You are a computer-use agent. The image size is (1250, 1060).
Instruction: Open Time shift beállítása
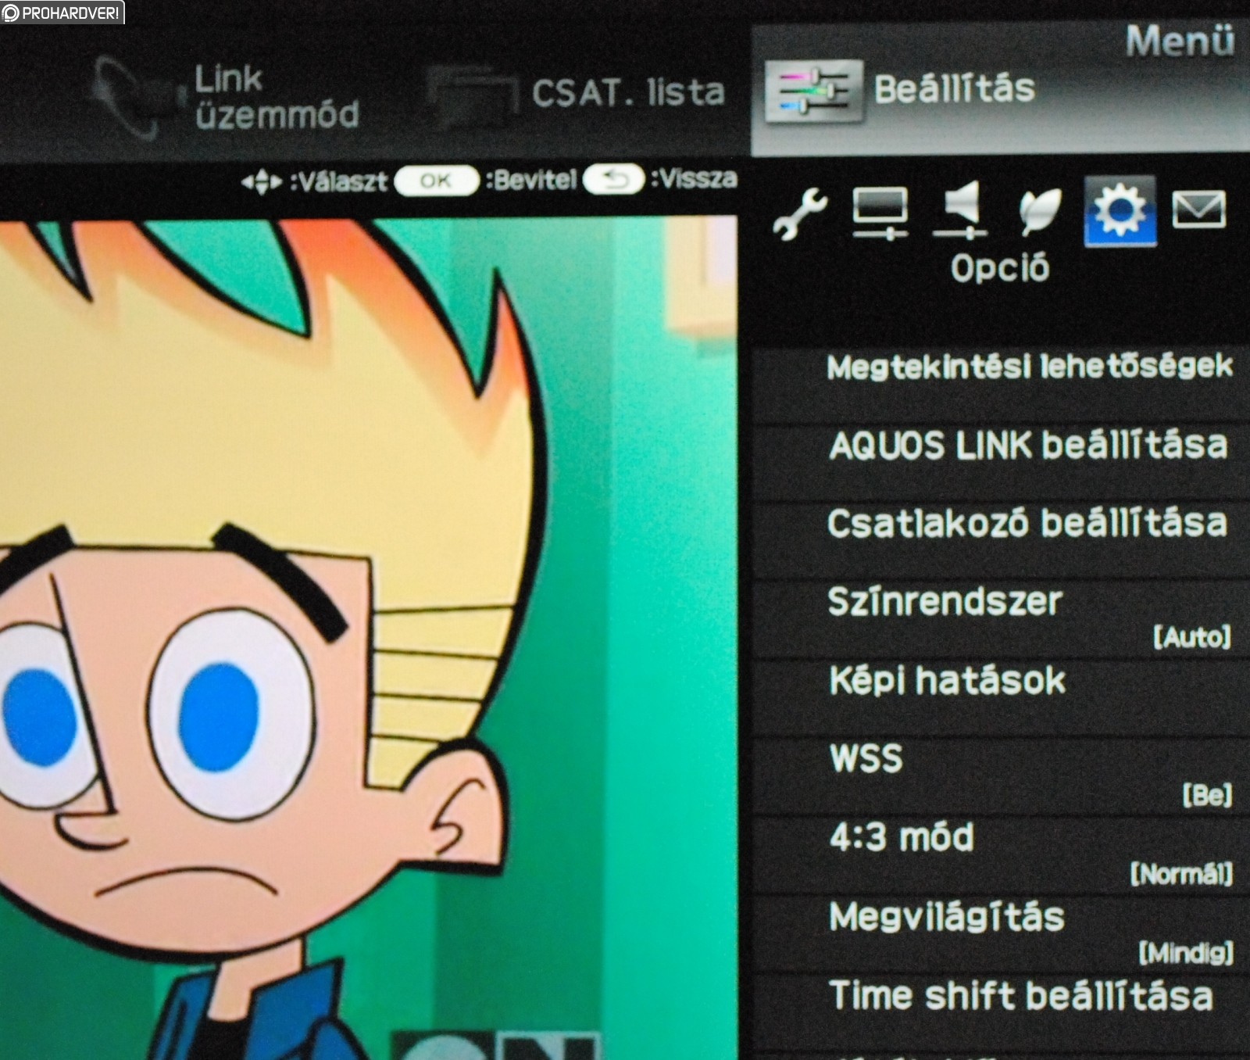click(x=1000, y=1012)
